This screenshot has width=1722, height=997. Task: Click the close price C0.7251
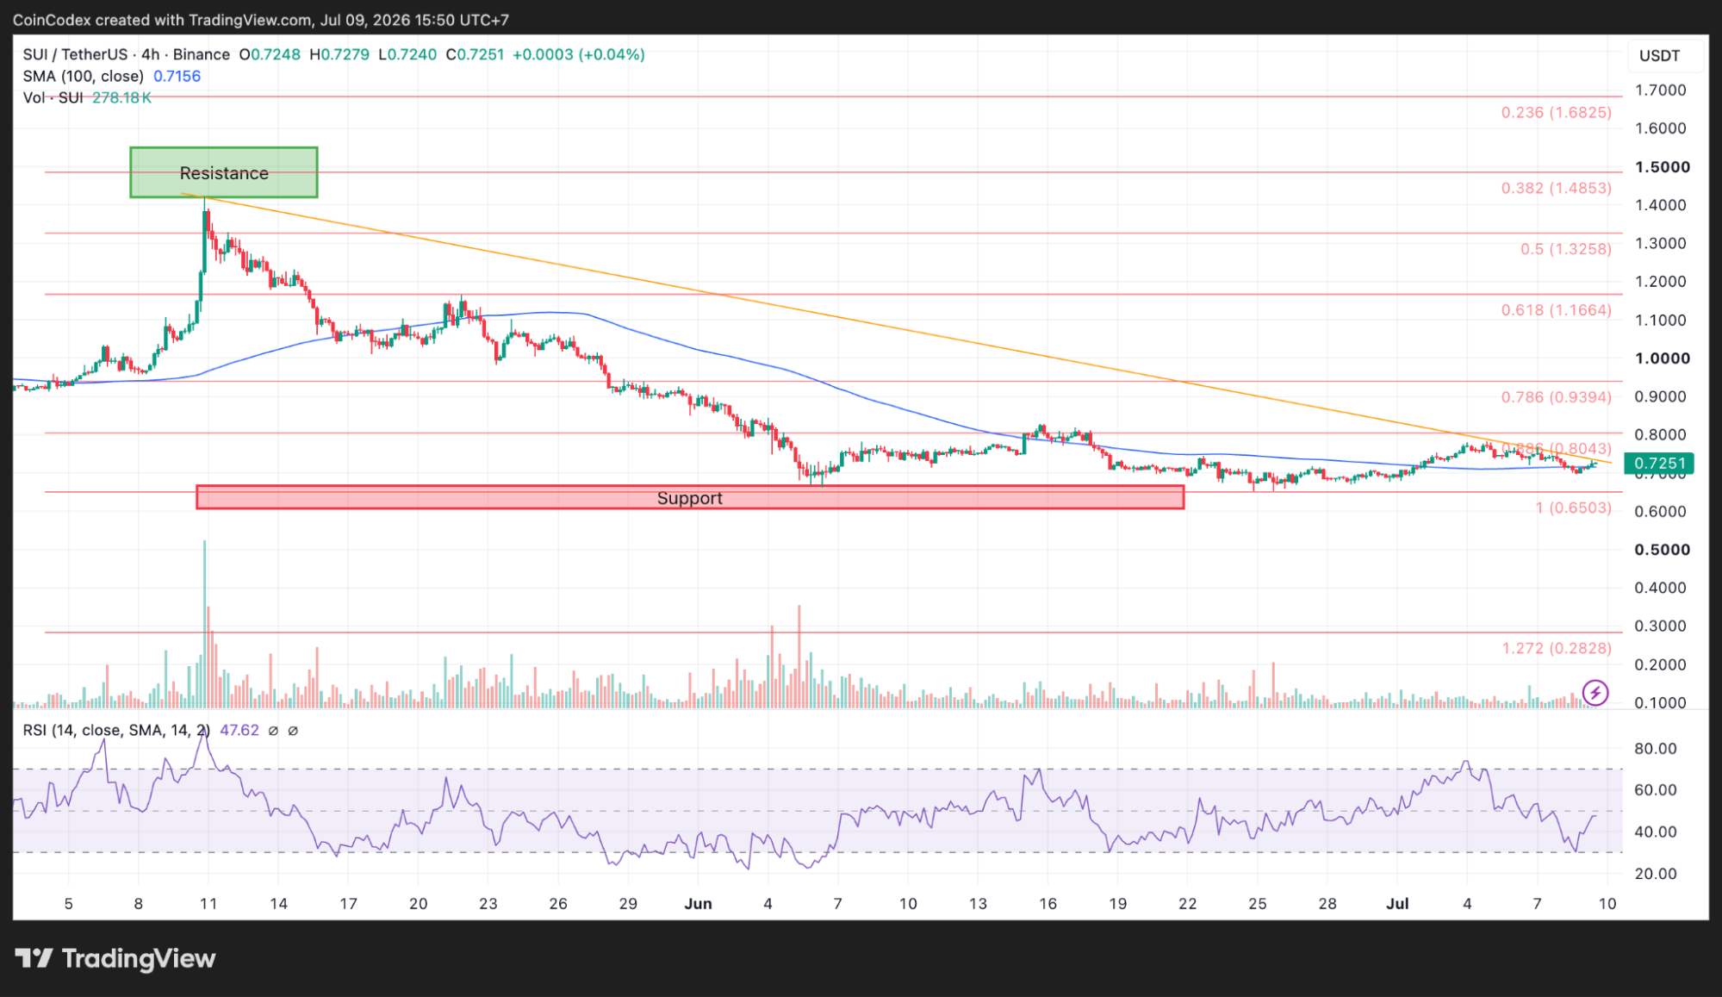pyautogui.click(x=475, y=54)
